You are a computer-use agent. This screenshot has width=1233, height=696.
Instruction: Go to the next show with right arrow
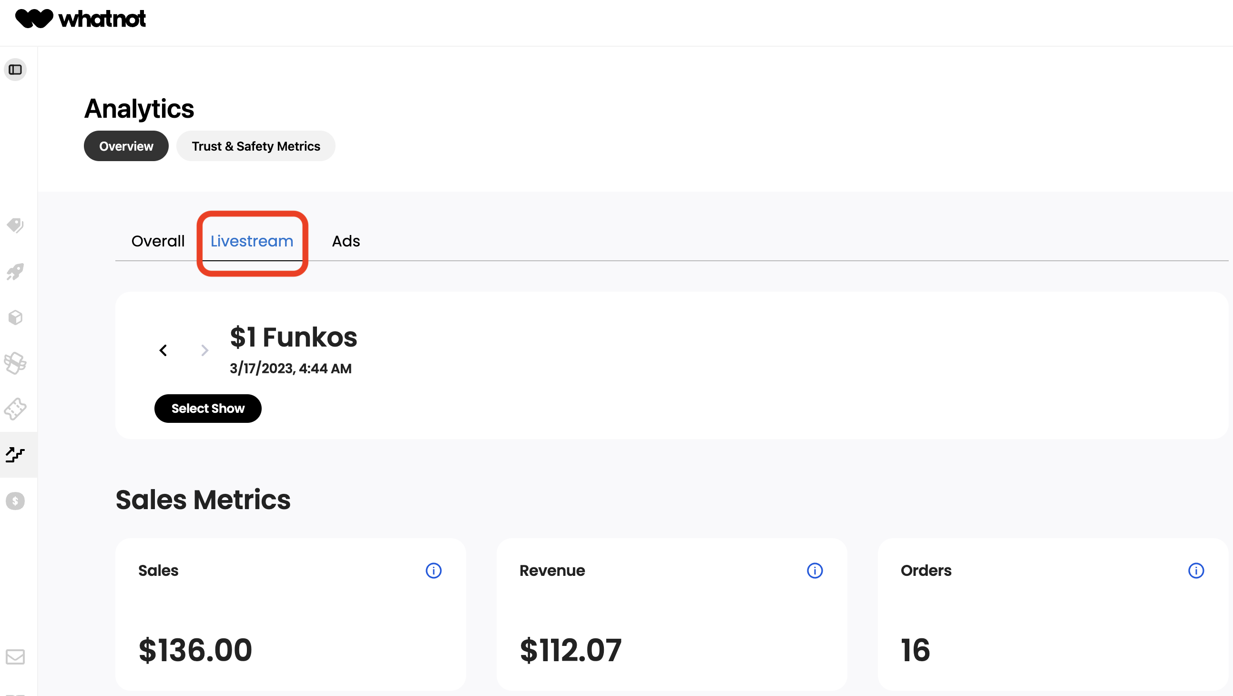pos(204,350)
